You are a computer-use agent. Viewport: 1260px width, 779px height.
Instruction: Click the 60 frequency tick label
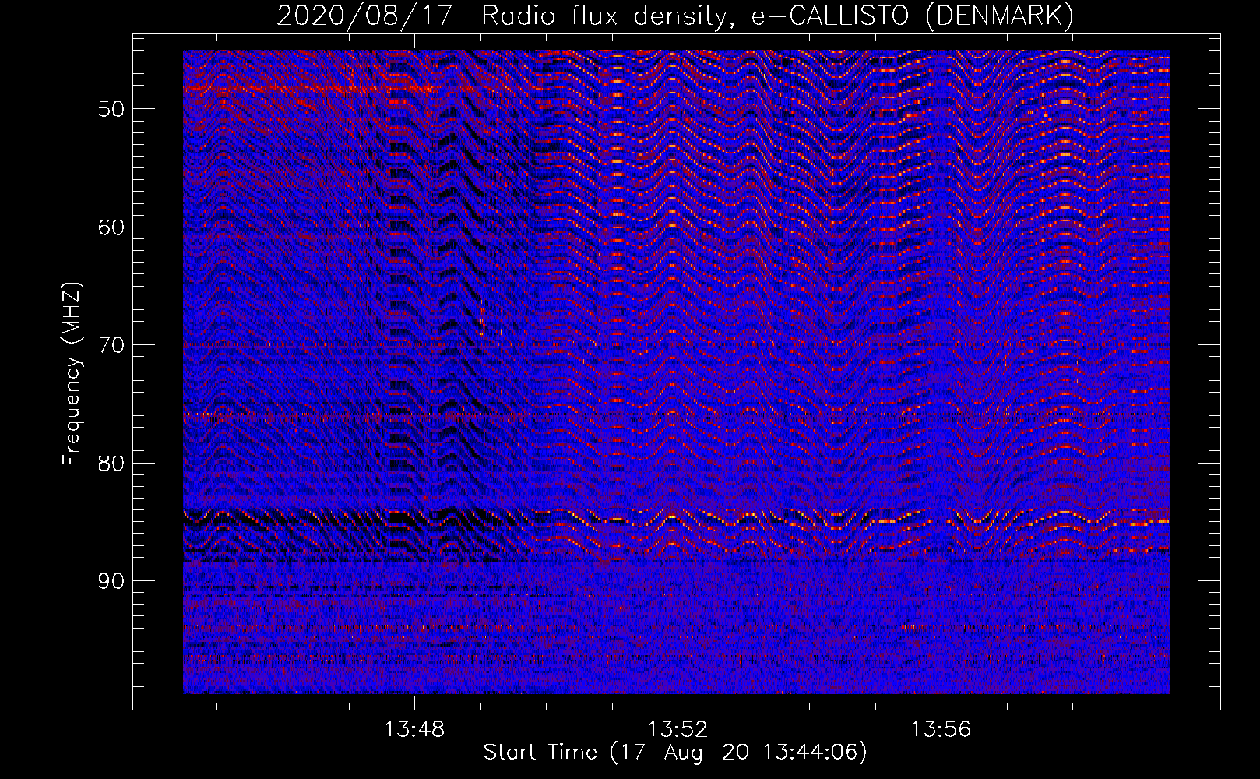[111, 227]
